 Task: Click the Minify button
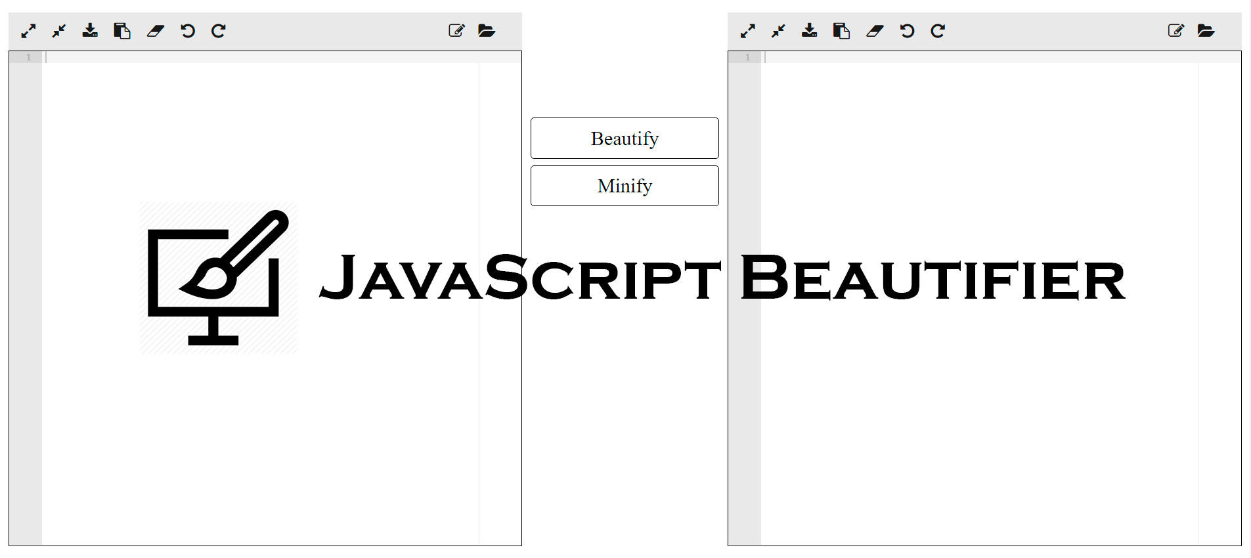(625, 186)
